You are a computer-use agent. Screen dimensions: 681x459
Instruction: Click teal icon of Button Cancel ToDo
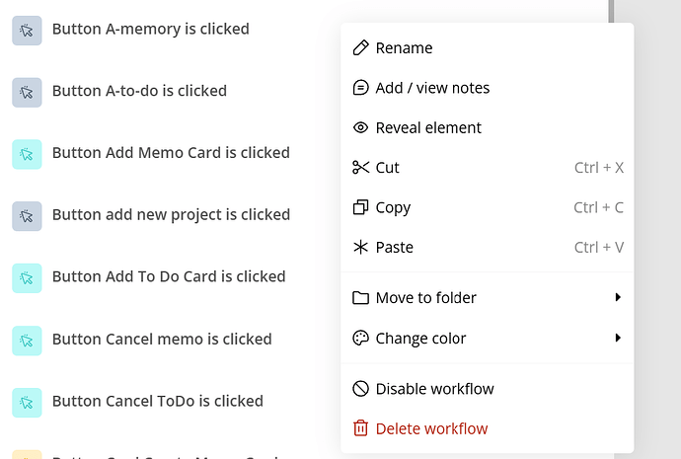27,403
